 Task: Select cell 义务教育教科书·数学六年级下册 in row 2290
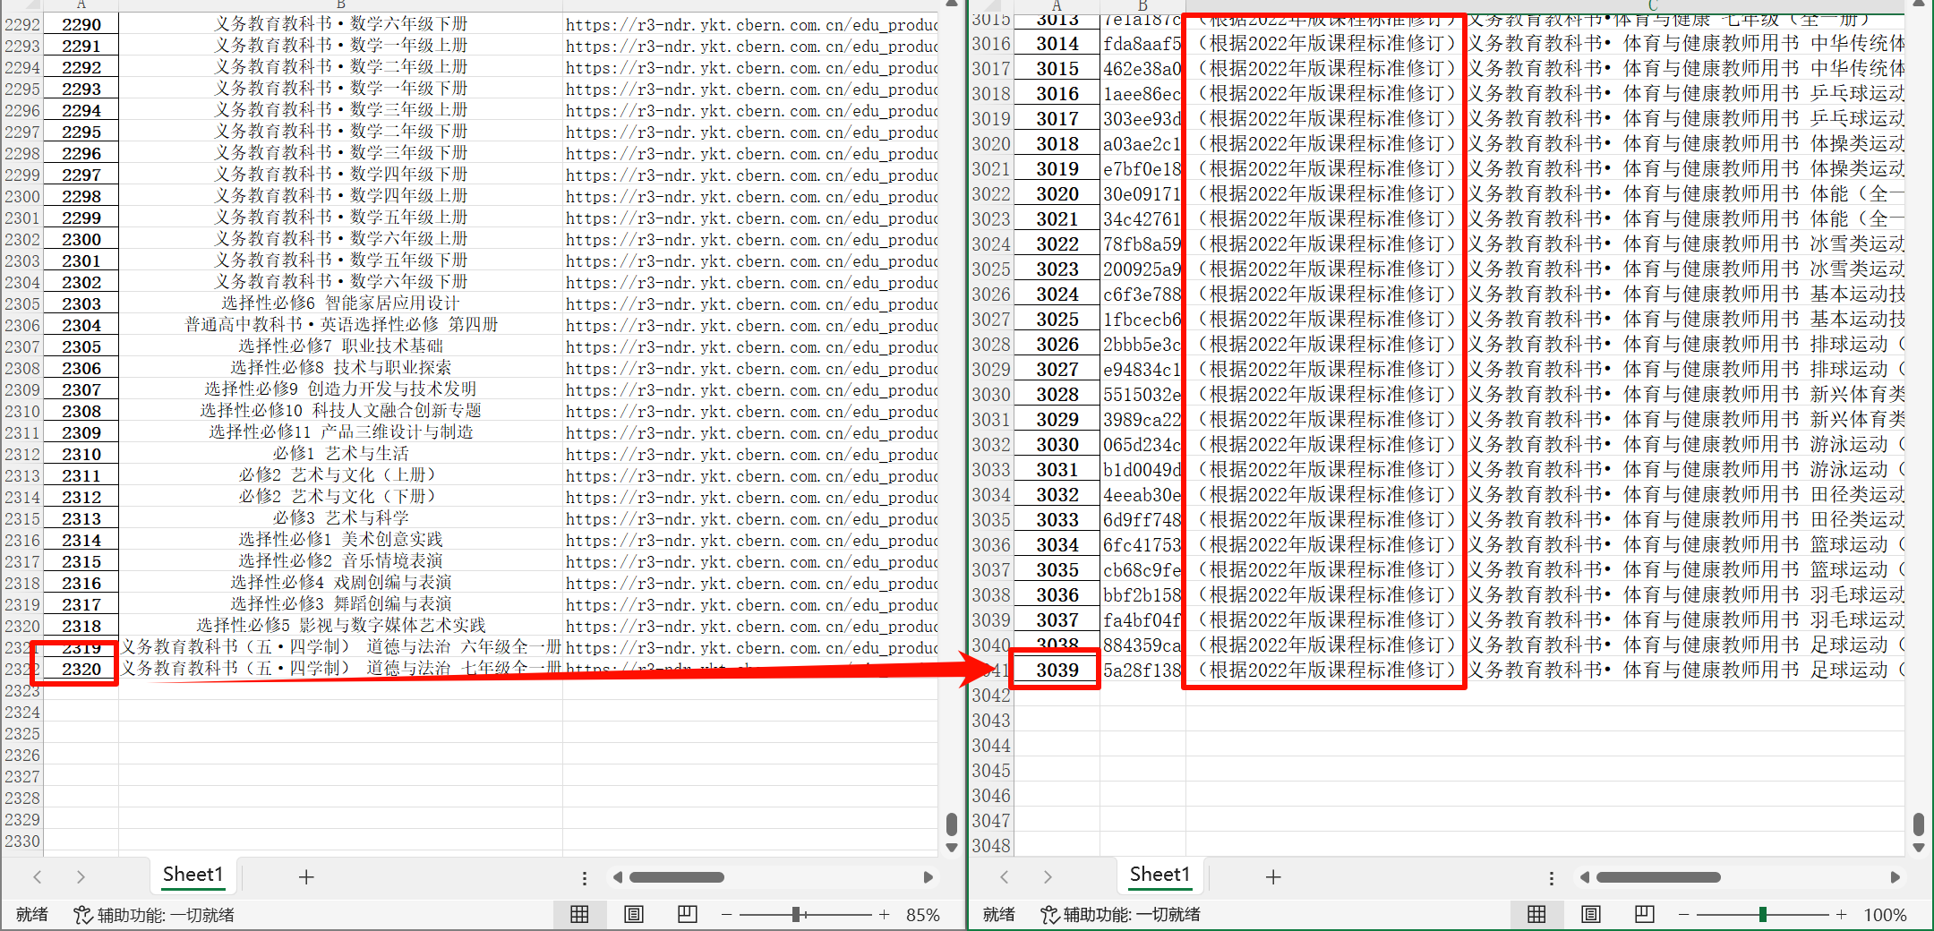(340, 24)
